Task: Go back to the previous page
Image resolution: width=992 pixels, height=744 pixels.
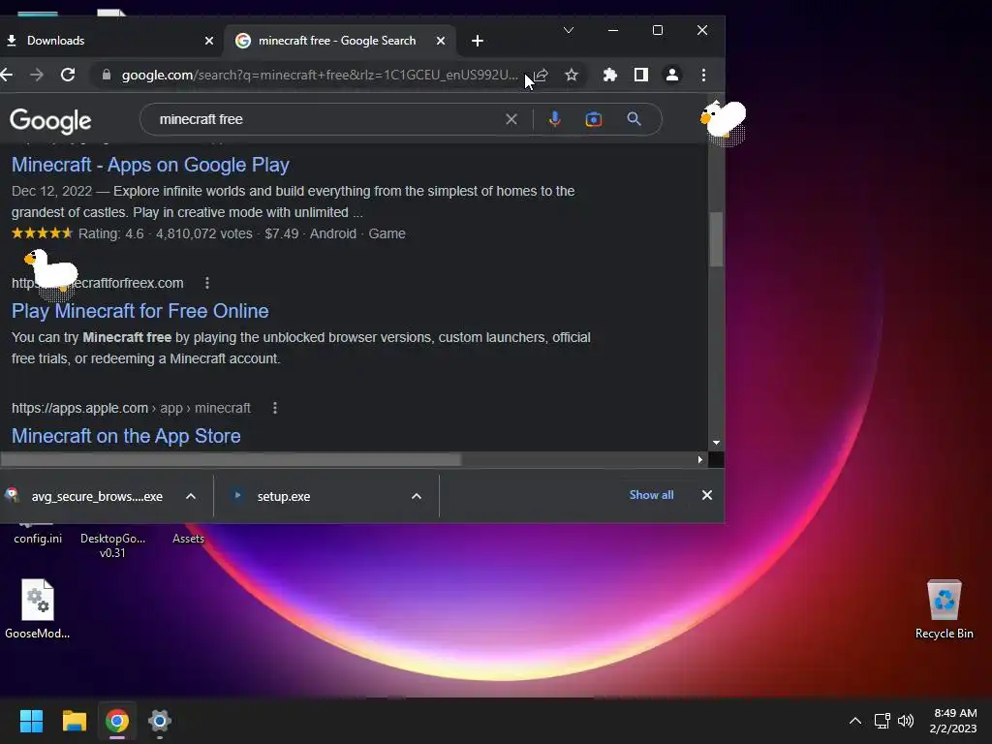Action: (x=7, y=75)
